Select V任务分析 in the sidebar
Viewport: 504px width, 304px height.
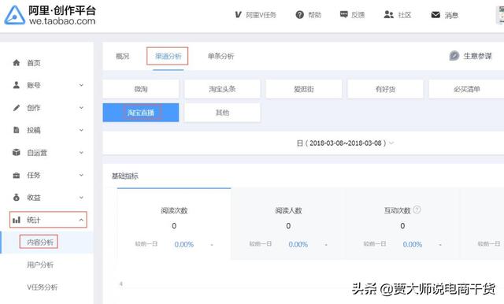[x=42, y=287]
